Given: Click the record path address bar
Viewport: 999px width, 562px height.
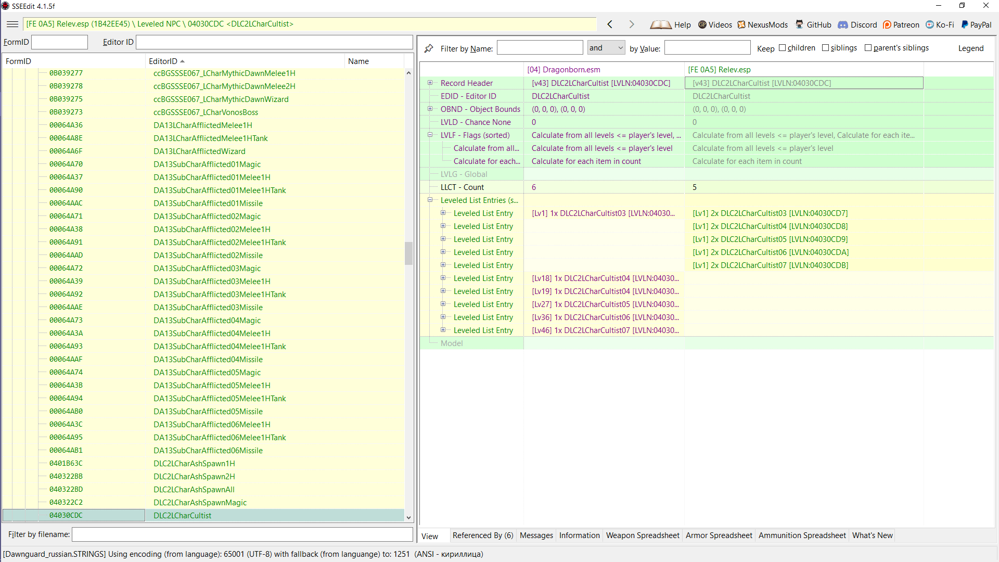Looking at the screenshot, I should tap(310, 24).
